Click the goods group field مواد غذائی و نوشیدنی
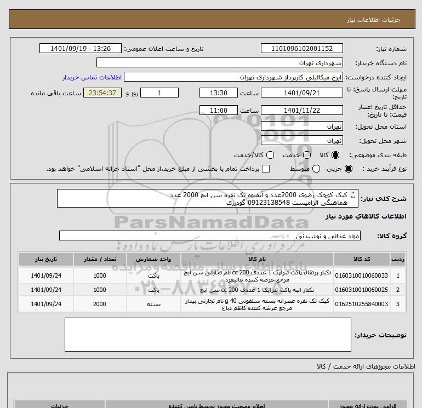The height and width of the screenshot is (408, 422). tap(210, 235)
